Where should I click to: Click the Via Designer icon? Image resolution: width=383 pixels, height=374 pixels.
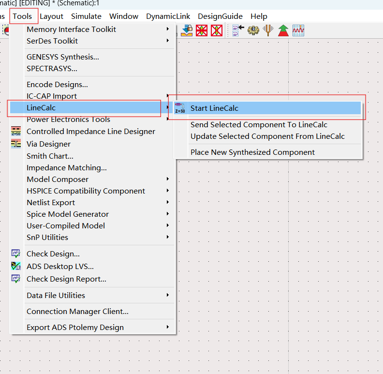pos(16,144)
